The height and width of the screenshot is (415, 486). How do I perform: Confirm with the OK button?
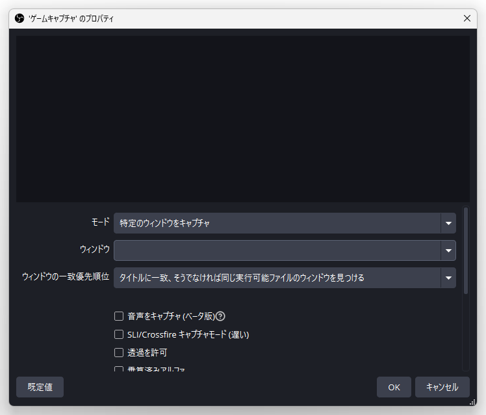pos(394,387)
